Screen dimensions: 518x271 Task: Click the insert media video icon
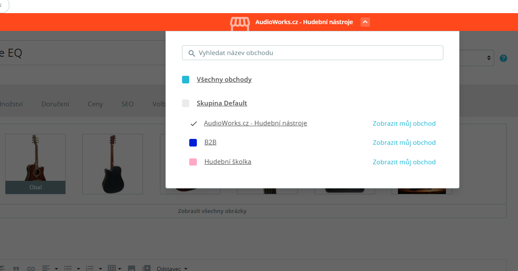pyautogui.click(x=146, y=268)
